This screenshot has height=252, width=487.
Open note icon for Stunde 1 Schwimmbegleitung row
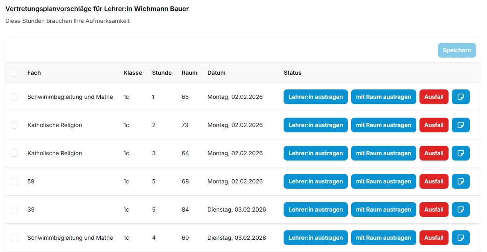pos(460,97)
